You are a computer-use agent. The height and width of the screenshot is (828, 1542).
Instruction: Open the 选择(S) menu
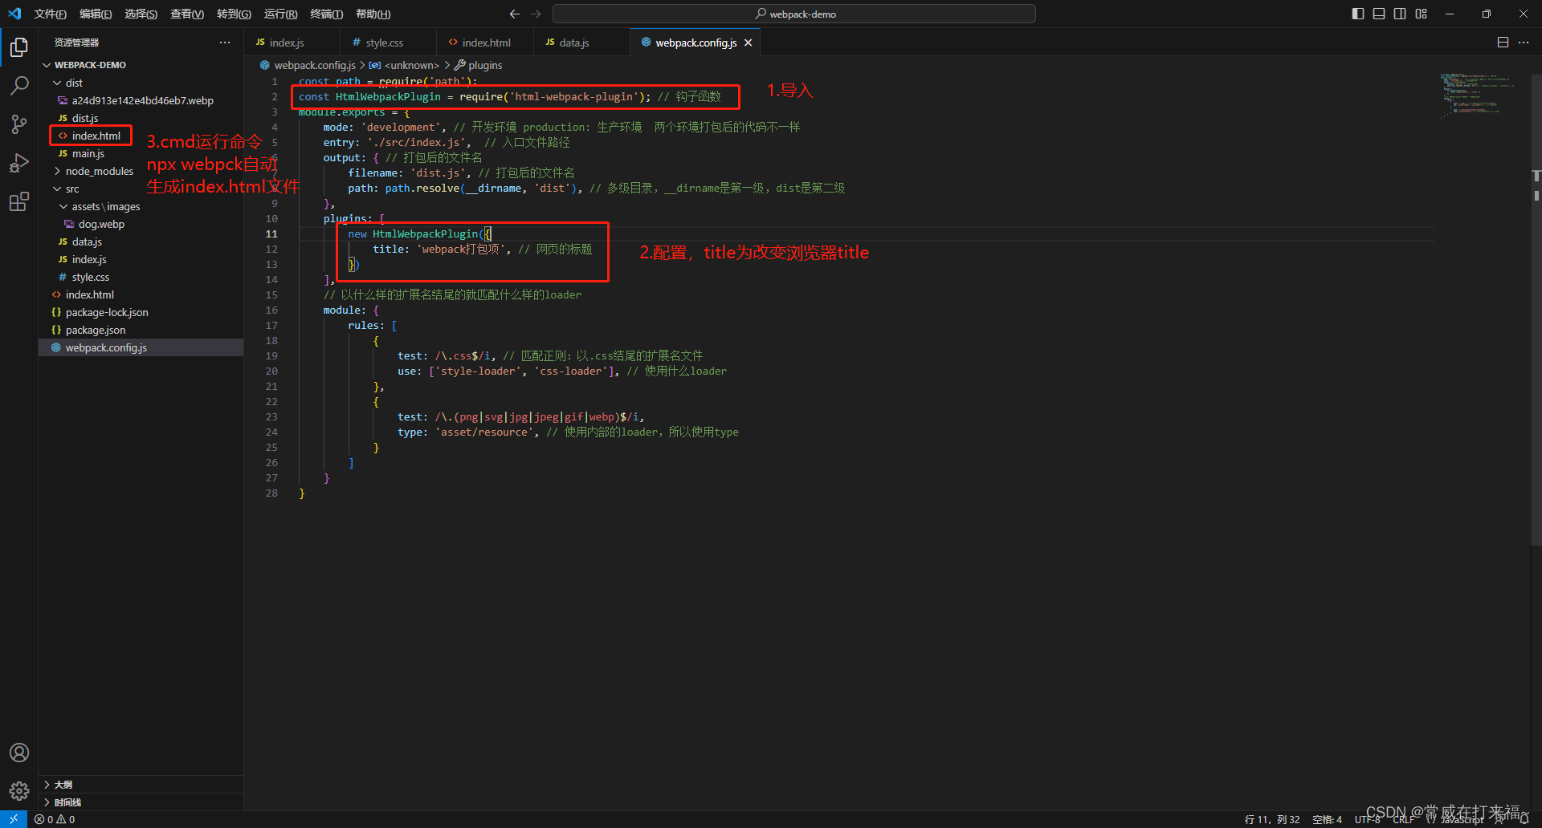pos(141,14)
